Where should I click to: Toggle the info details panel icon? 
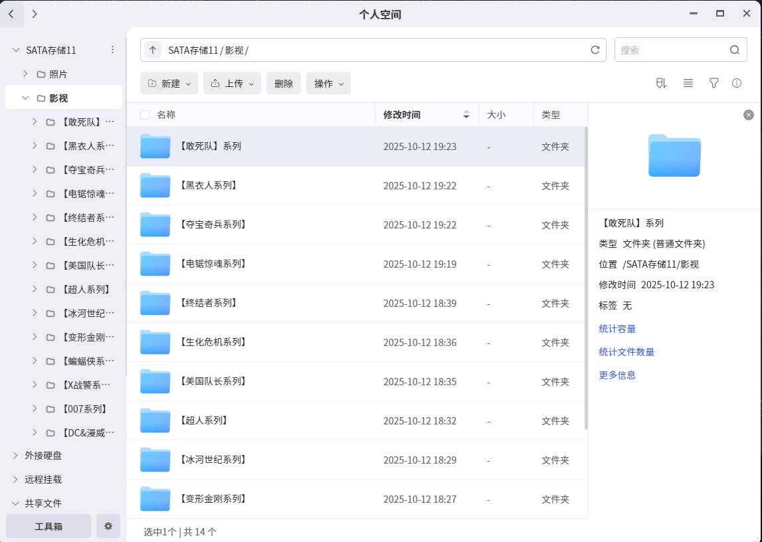pyautogui.click(x=736, y=83)
